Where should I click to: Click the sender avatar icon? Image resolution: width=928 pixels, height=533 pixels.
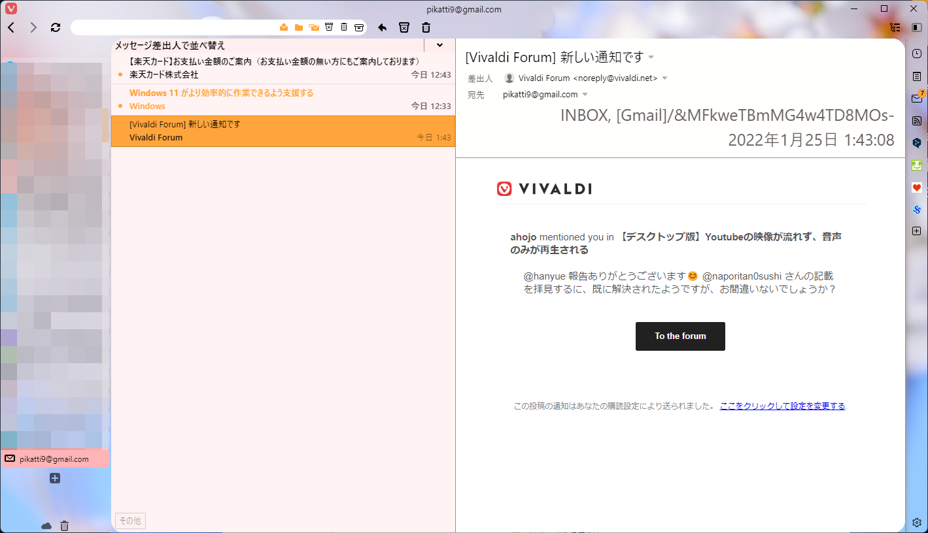(509, 78)
